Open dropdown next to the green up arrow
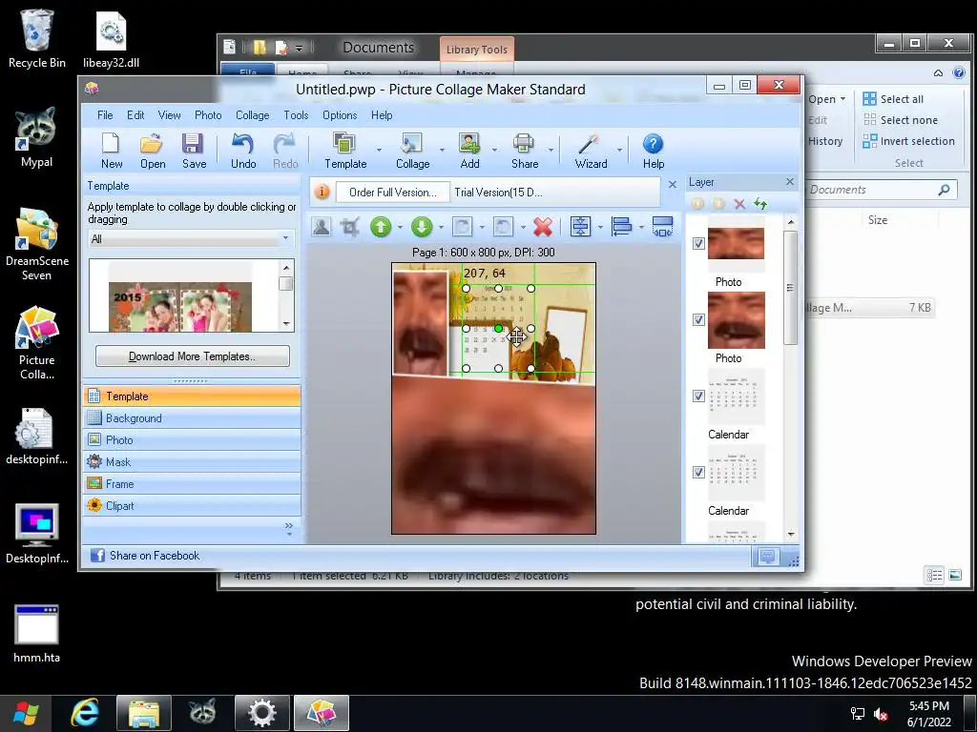Screen dimensions: 977x732 [400, 227]
